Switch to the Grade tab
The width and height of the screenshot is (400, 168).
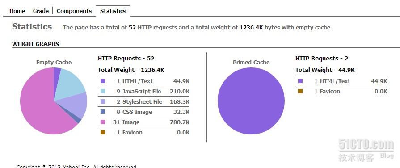[41, 11]
